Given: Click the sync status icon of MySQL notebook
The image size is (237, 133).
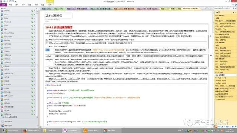Looking at the screenshot, I should [32, 44].
